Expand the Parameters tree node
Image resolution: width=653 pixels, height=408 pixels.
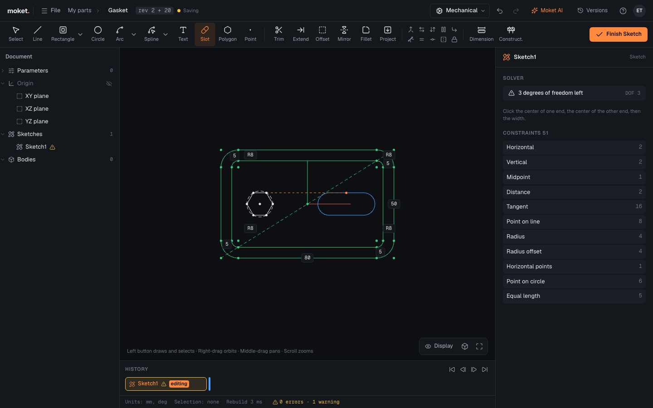3,71
